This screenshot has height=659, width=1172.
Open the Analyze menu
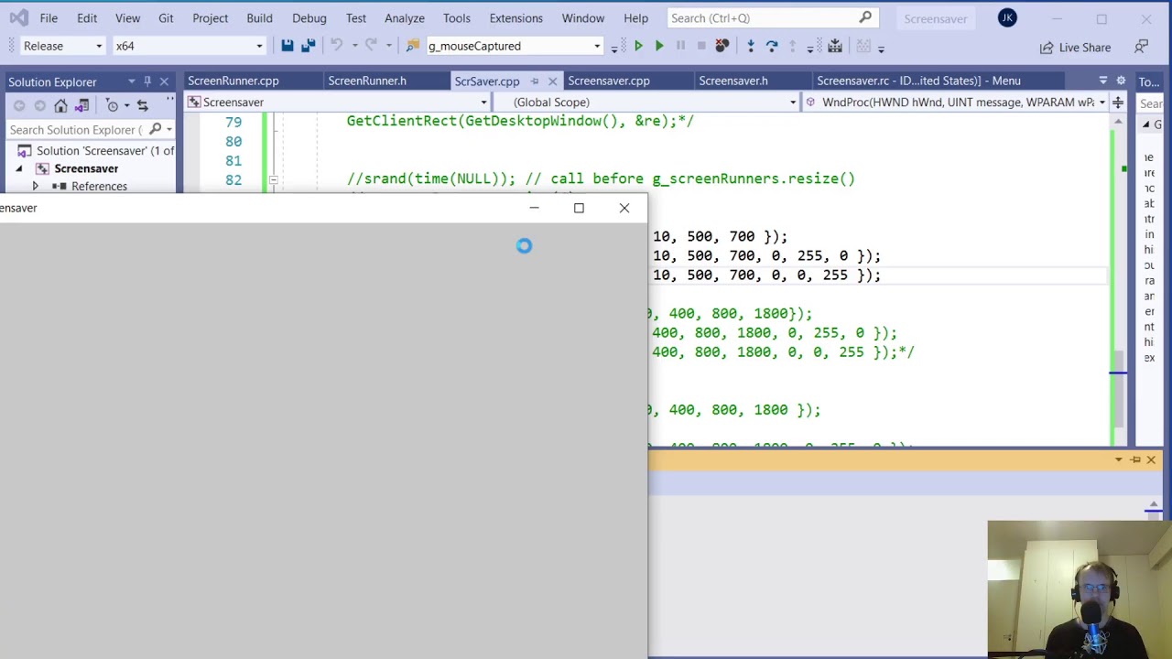(x=404, y=18)
